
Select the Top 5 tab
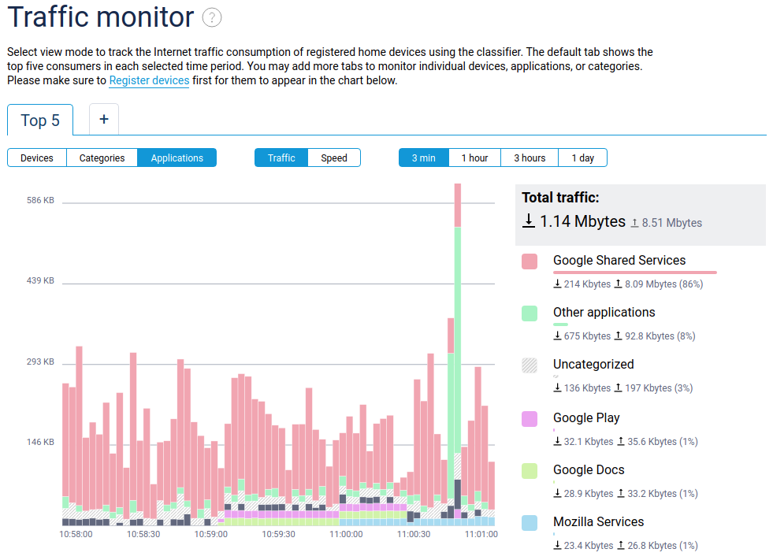[40, 121]
